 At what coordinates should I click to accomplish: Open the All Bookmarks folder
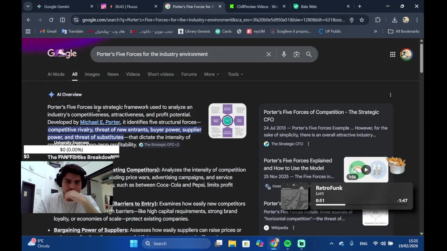tap(403, 31)
